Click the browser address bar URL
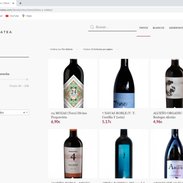 click(26, 10)
